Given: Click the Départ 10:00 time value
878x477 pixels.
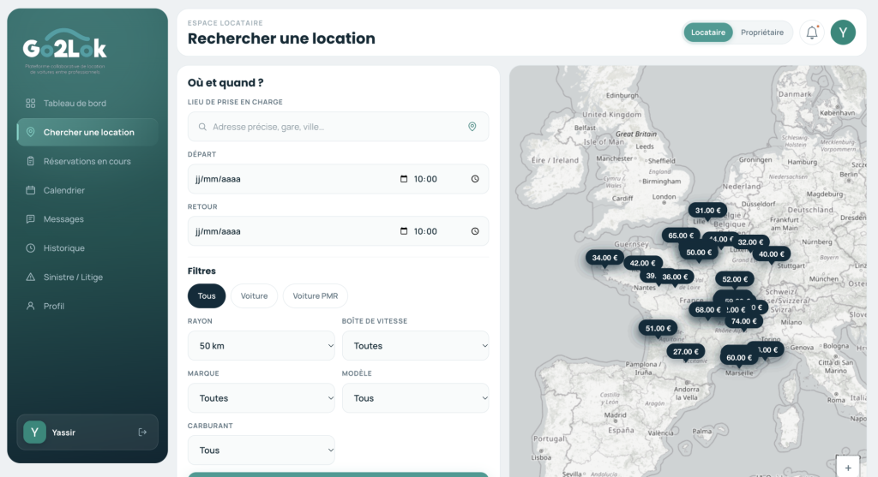Looking at the screenshot, I should (x=425, y=179).
